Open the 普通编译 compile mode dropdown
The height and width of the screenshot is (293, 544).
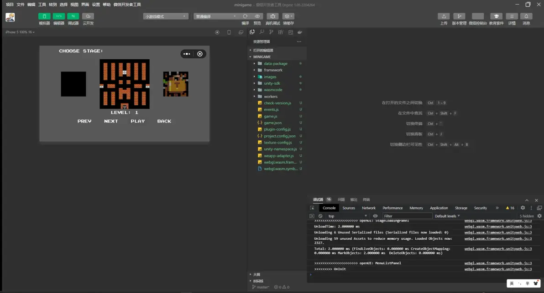click(x=216, y=16)
